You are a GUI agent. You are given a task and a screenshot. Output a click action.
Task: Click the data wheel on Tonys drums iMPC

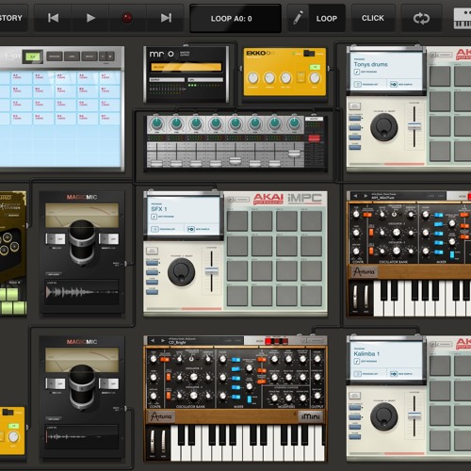pyautogui.click(x=384, y=127)
